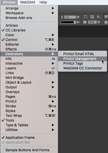The width and height of the screenshot is (108, 153).
Task: Click the opacity 100% input field
Action: tap(92, 22)
